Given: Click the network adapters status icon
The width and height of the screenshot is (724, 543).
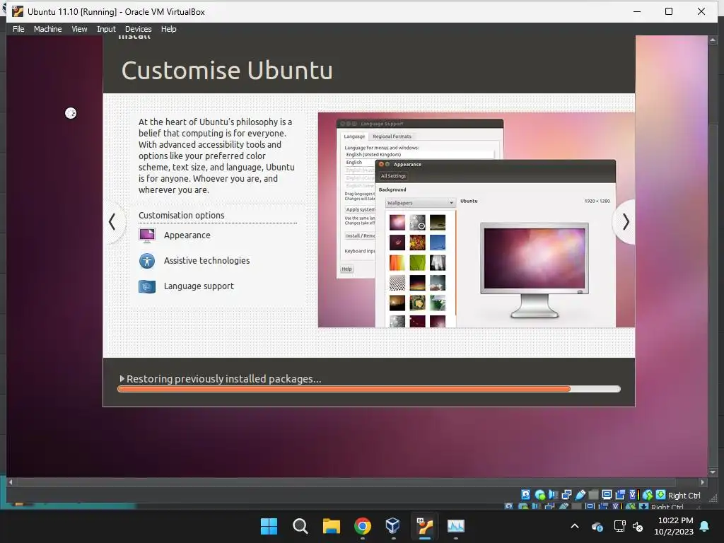Looking at the screenshot, I should (x=566, y=494).
